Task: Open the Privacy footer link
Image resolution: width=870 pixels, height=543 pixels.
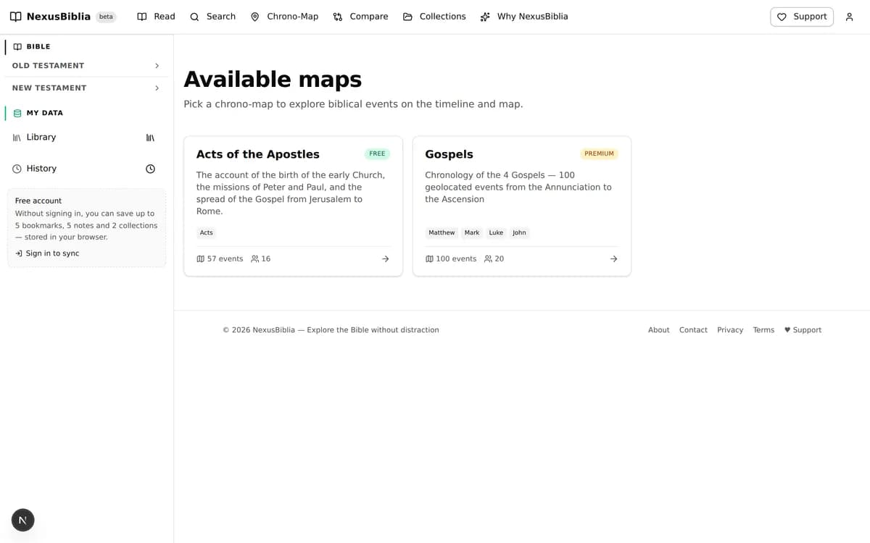Action: tap(730, 330)
